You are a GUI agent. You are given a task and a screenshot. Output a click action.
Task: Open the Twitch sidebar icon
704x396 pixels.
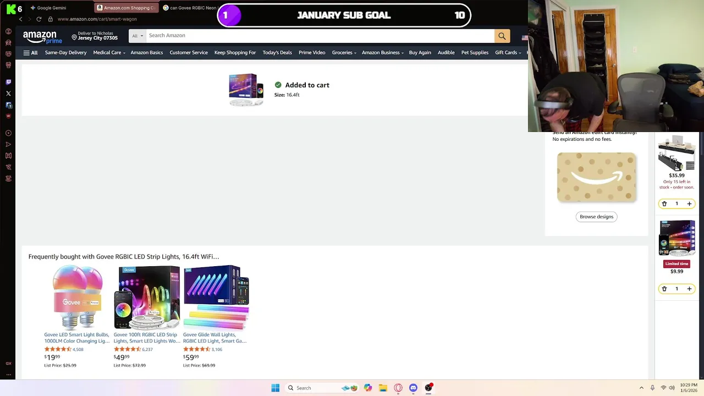[x=8, y=82]
